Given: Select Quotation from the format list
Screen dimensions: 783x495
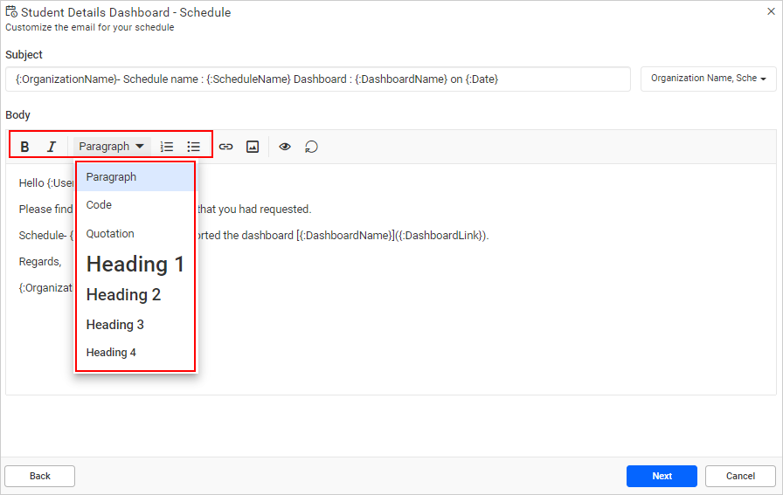Looking at the screenshot, I should [x=135, y=234].
